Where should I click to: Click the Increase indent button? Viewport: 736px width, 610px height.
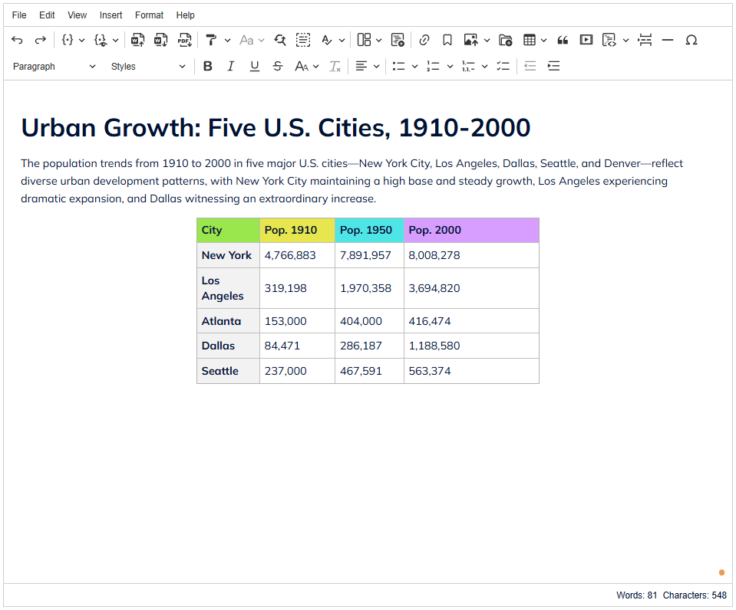click(553, 67)
